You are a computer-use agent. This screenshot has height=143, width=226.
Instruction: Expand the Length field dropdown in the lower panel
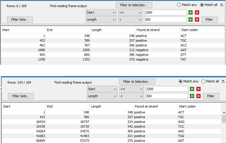115,96
